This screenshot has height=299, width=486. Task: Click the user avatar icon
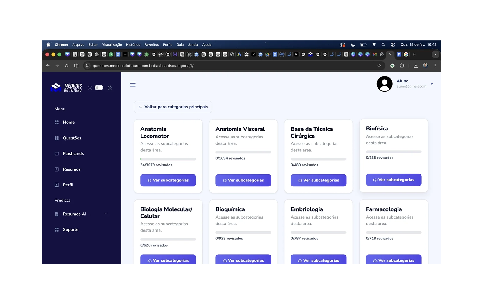(x=384, y=84)
